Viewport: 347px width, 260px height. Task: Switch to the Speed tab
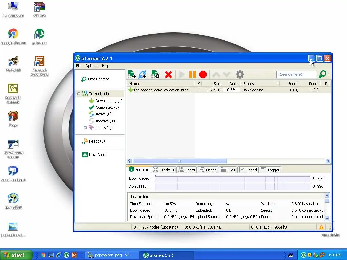pos(248,170)
